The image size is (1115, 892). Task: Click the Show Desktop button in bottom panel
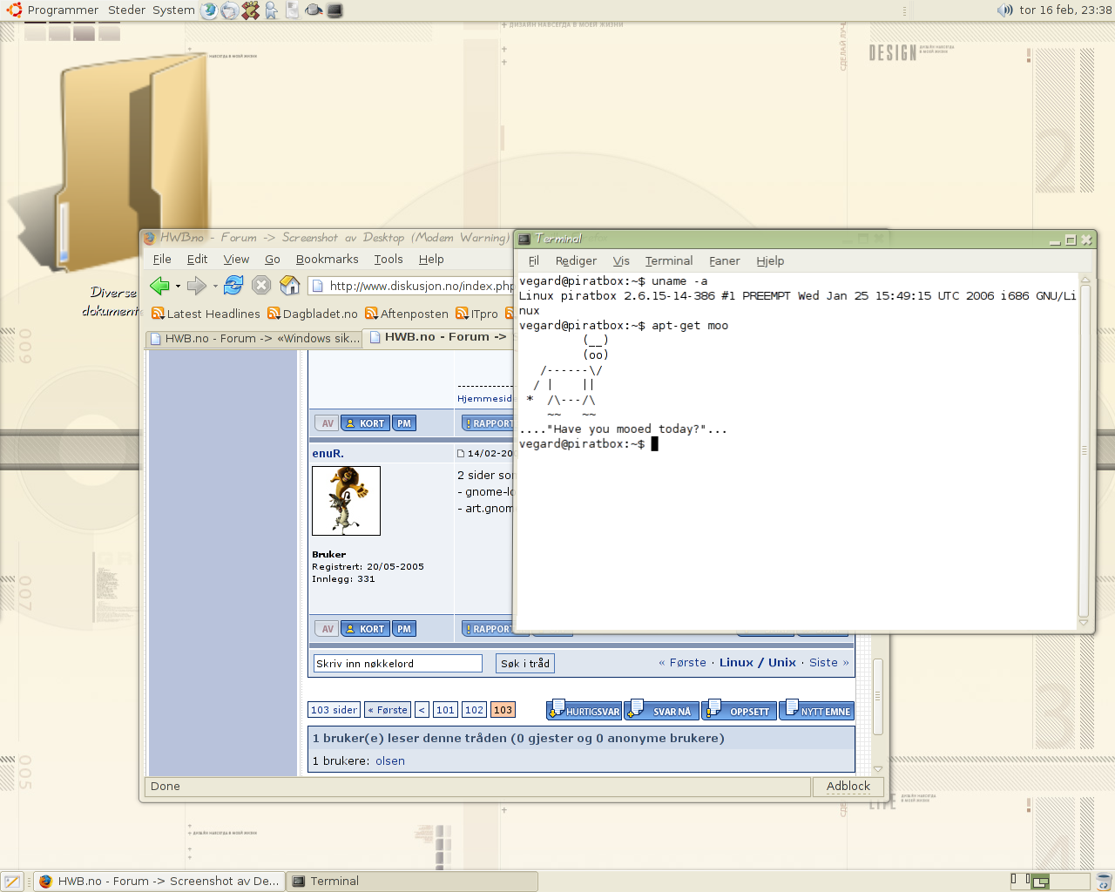click(12, 882)
